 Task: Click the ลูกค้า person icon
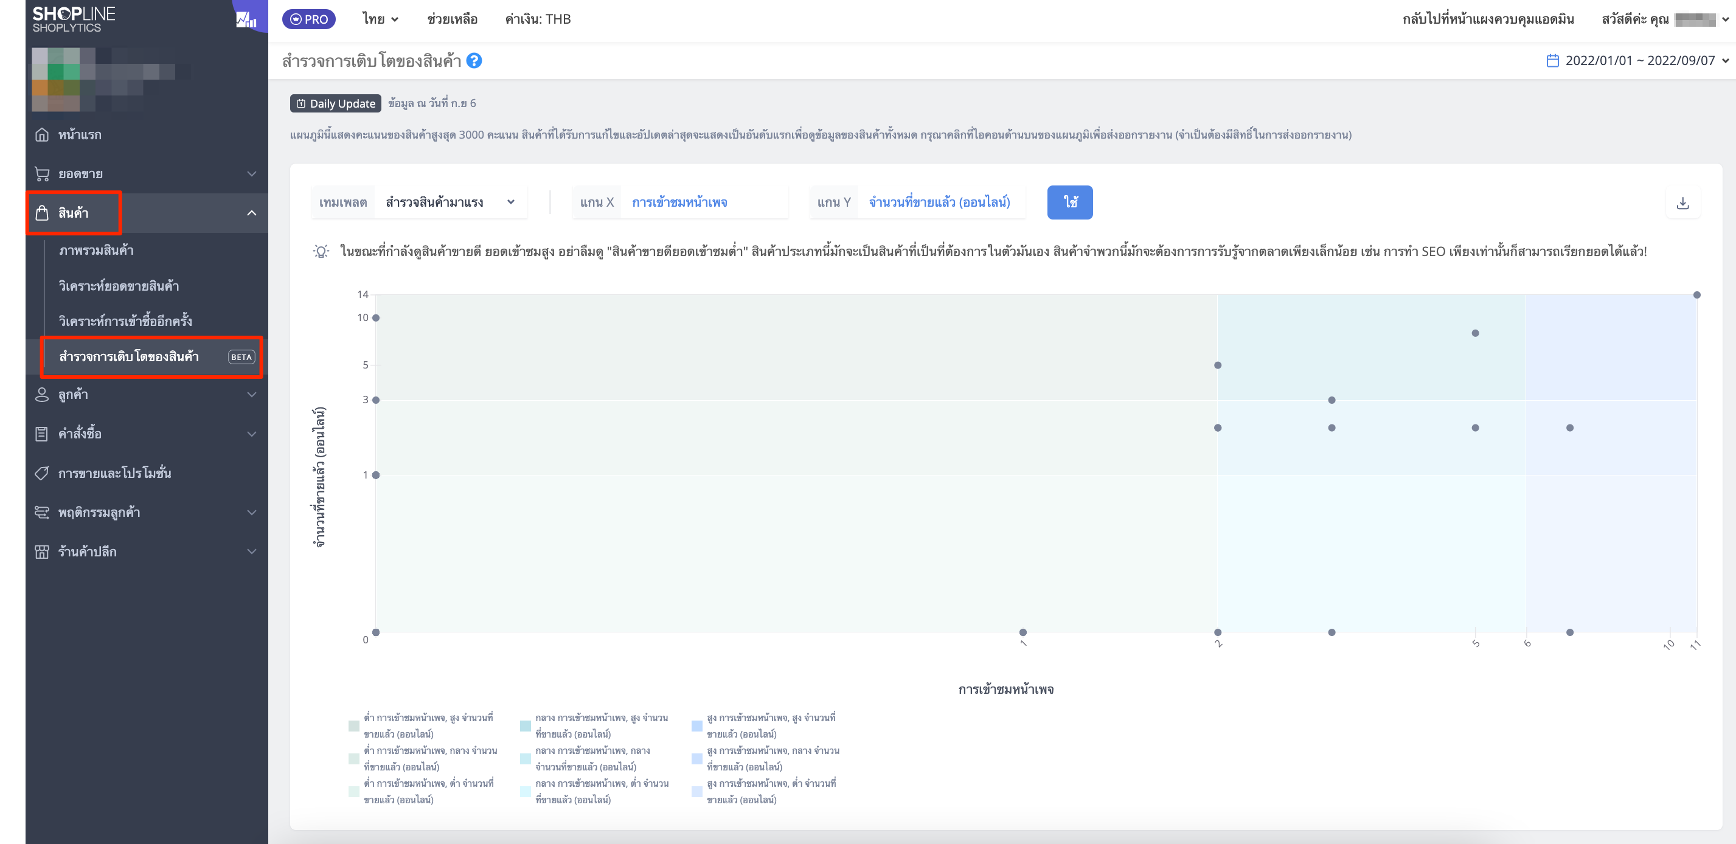pos(42,395)
